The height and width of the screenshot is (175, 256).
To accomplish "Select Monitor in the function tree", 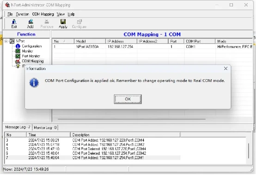I will [27, 51].
